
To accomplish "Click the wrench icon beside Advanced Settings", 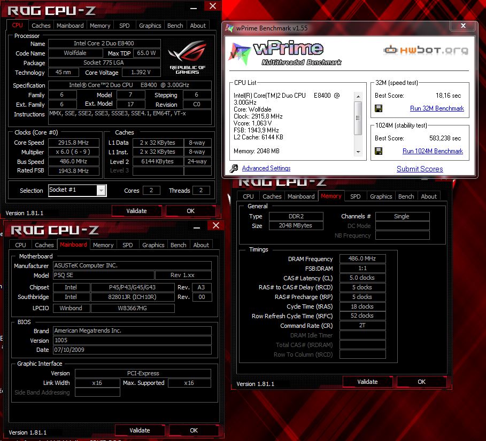I will [x=234, y=168].
